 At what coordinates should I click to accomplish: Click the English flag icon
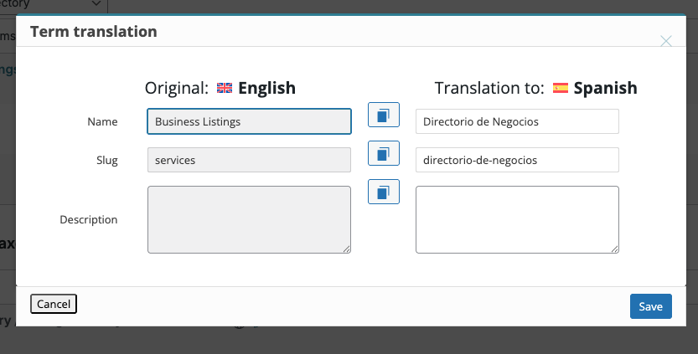[225, 88]
